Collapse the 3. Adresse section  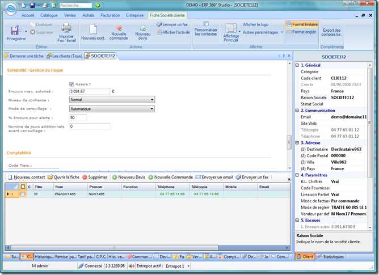click(x=297, y=143)
